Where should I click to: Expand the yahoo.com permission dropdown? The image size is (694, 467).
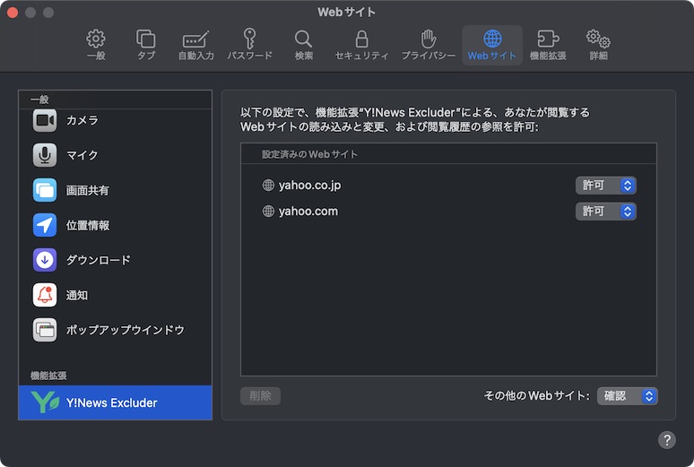coord(606,212)
